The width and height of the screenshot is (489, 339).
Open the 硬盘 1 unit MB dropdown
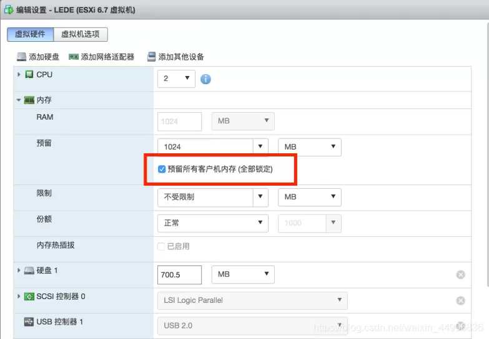click(x=243, y=274)
